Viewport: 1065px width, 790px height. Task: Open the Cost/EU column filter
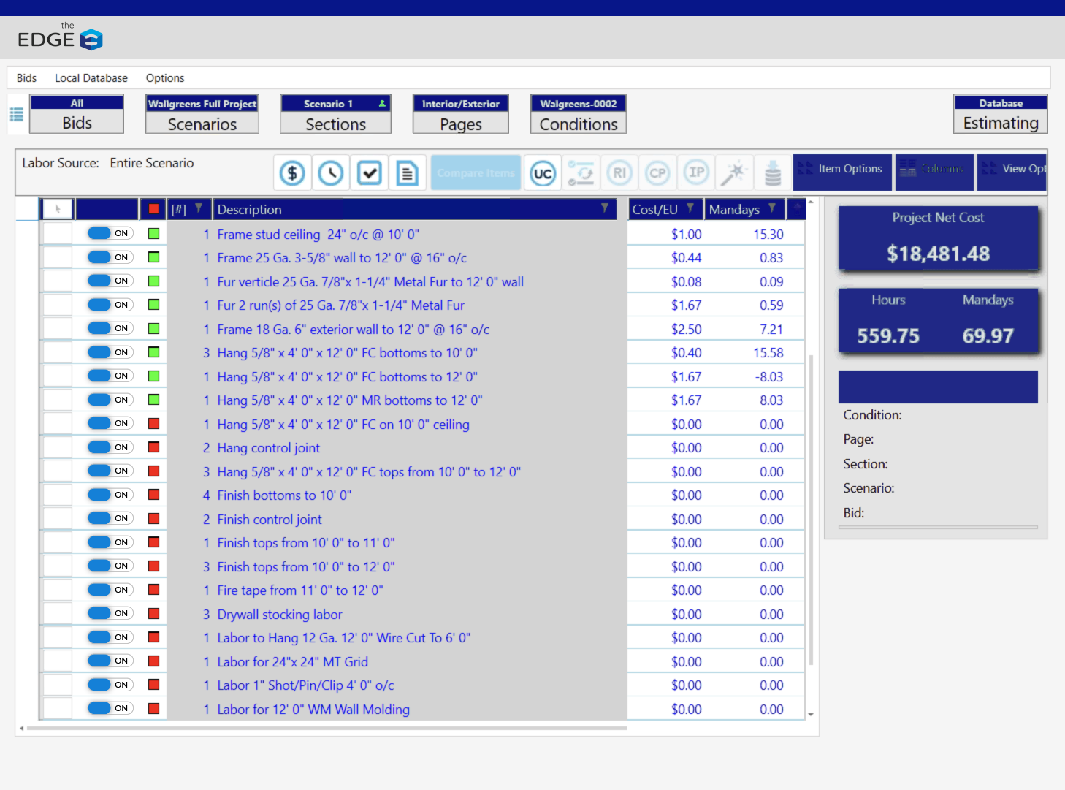690,209
